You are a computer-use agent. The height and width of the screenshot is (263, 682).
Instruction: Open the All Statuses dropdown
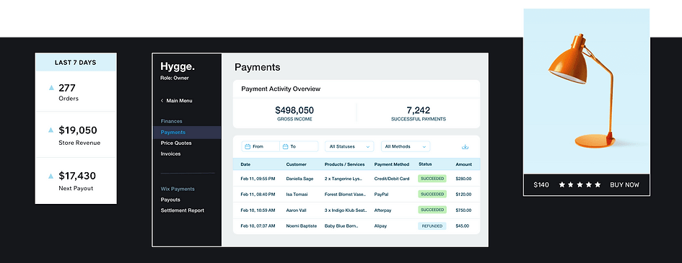pyautogui.click(x=349, y=147)
